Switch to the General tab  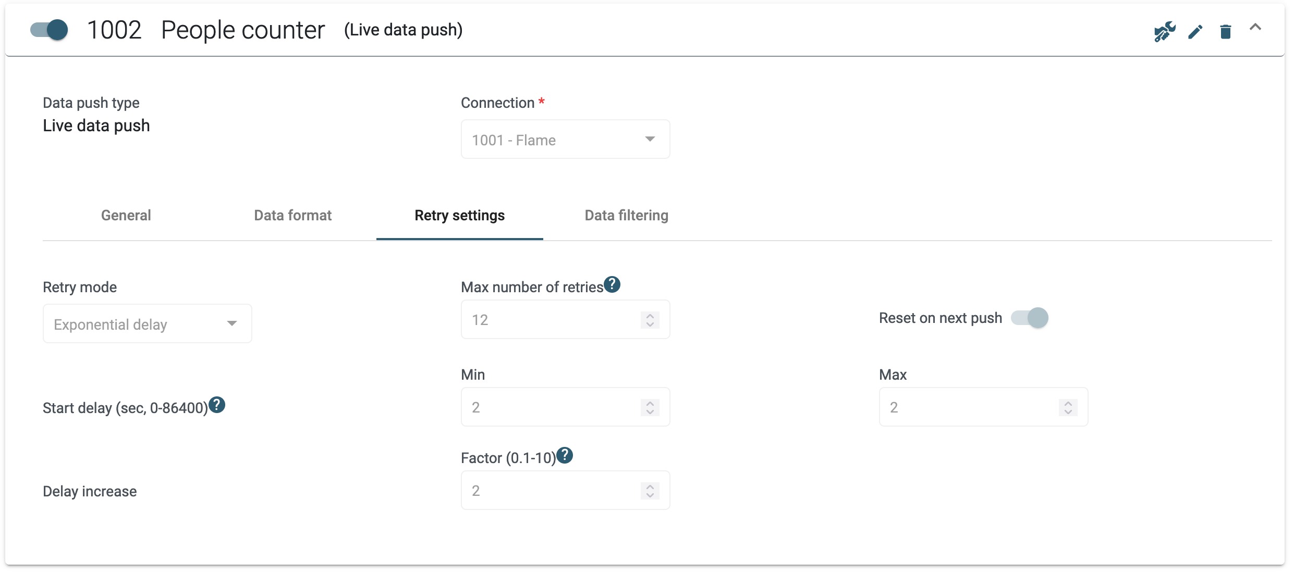pos(126,216)
